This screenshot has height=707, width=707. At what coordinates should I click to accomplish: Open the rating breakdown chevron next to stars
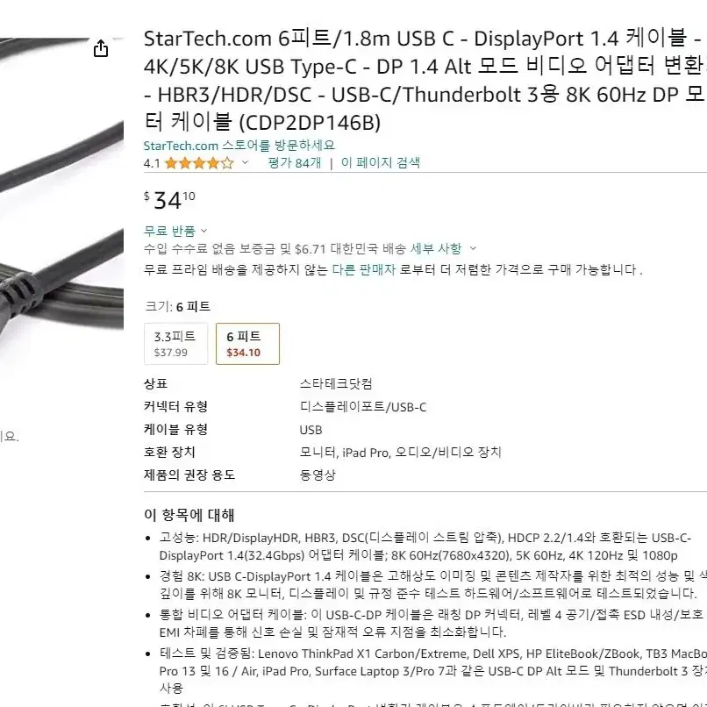point(245,162)
